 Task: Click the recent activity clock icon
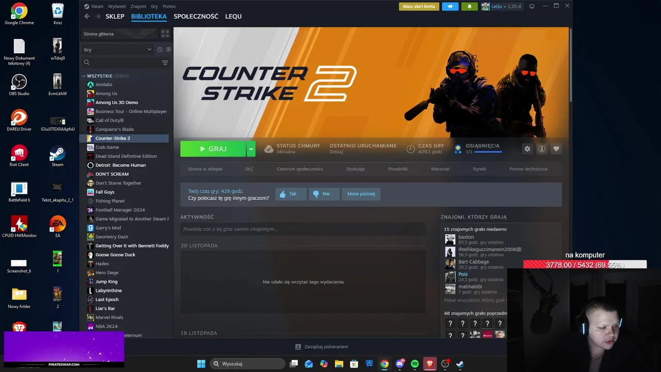pyautogui.click(x=160, y=50)
